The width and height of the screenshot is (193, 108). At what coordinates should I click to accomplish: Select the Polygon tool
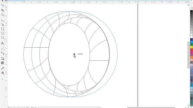pyautogui.click(x=2, y=38)
